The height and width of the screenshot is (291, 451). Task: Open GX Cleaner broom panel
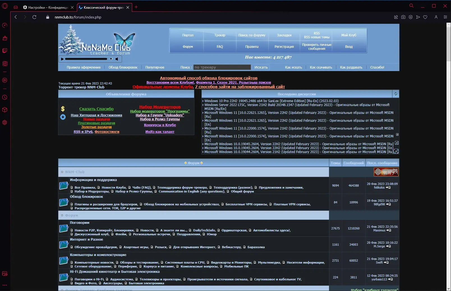tap(5, 38)
